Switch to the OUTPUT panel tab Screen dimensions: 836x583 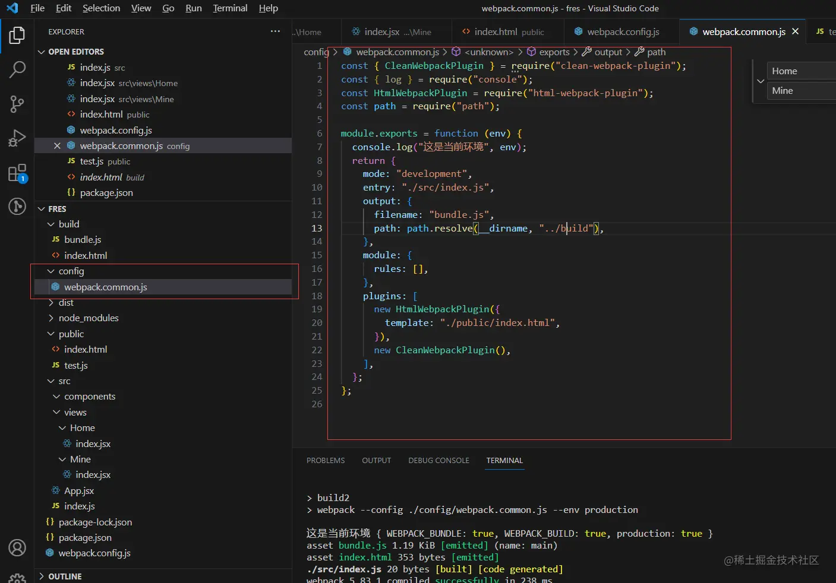377,461
